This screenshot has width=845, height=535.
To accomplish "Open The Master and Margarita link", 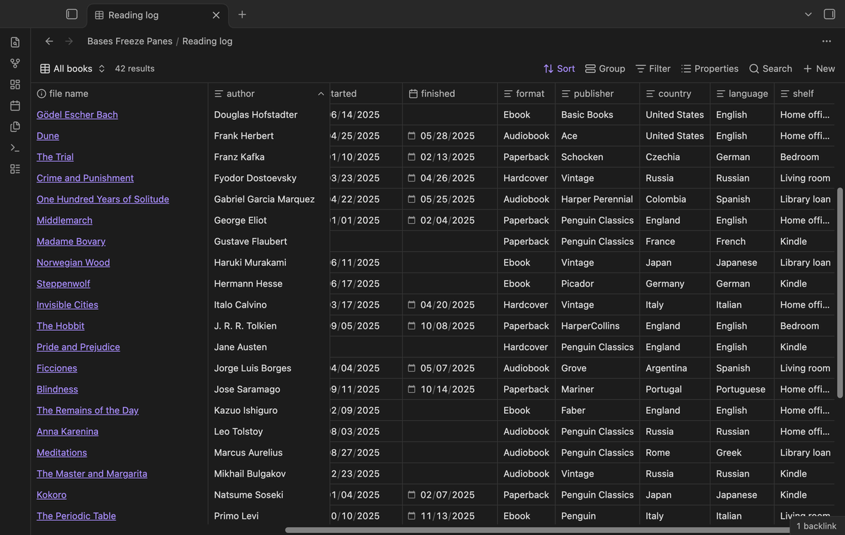I will [92, 474].
